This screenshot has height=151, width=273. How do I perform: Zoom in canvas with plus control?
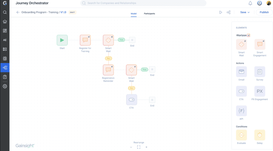coord(146,147)
